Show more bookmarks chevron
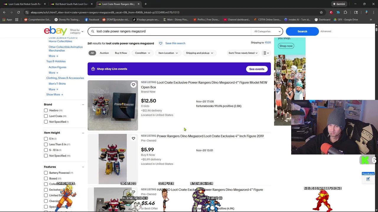Viewport: 378px width, 212px height. click(371, 20)
